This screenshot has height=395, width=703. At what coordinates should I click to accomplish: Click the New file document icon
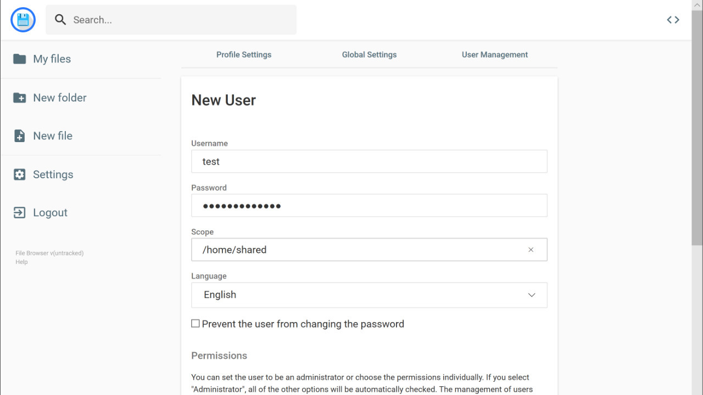(20, 136)
